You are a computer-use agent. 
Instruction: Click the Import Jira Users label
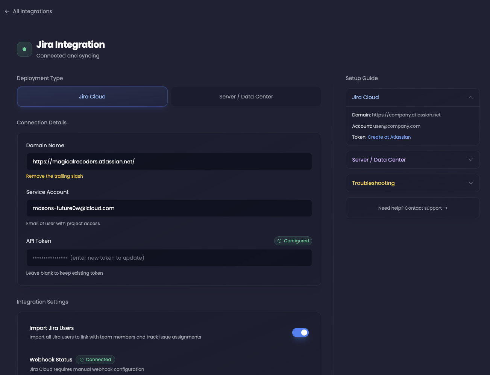coord(52,328)
